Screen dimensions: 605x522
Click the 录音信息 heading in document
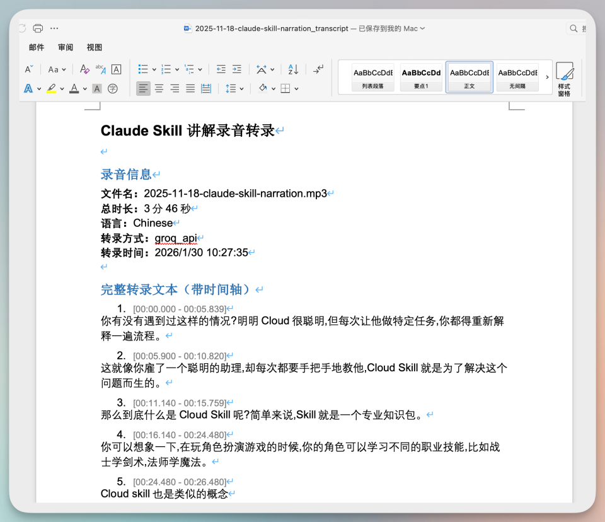point(126,175)
